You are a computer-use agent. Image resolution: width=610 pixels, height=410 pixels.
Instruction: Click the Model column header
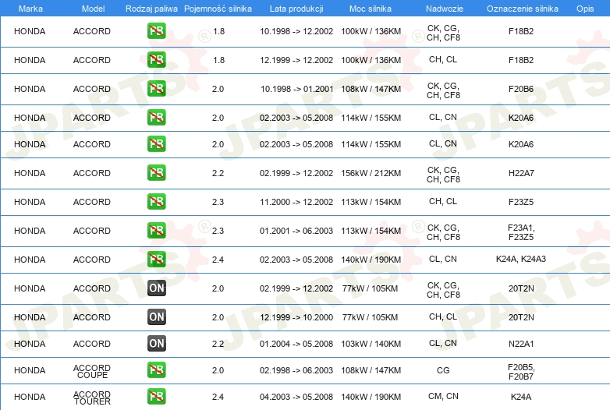pos(93,9)
